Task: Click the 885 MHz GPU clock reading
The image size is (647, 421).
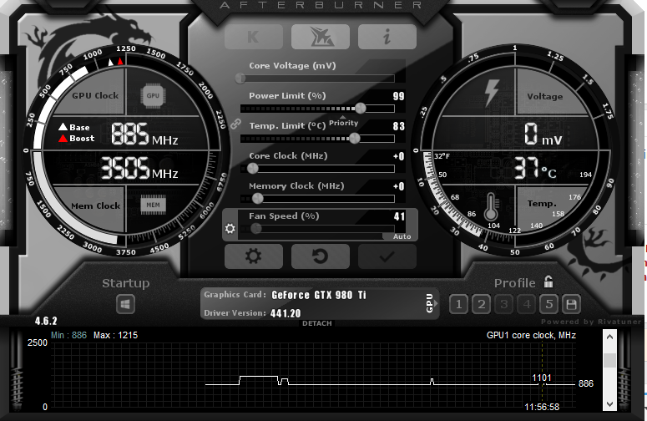Action: (144, 134)
